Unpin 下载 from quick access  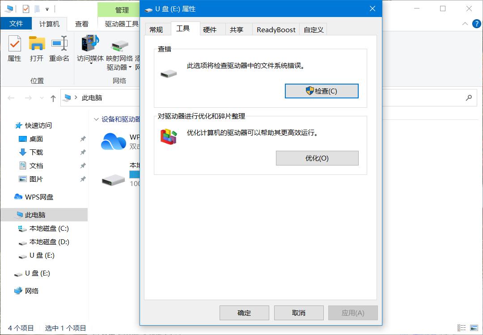click(x=82, y=152)
